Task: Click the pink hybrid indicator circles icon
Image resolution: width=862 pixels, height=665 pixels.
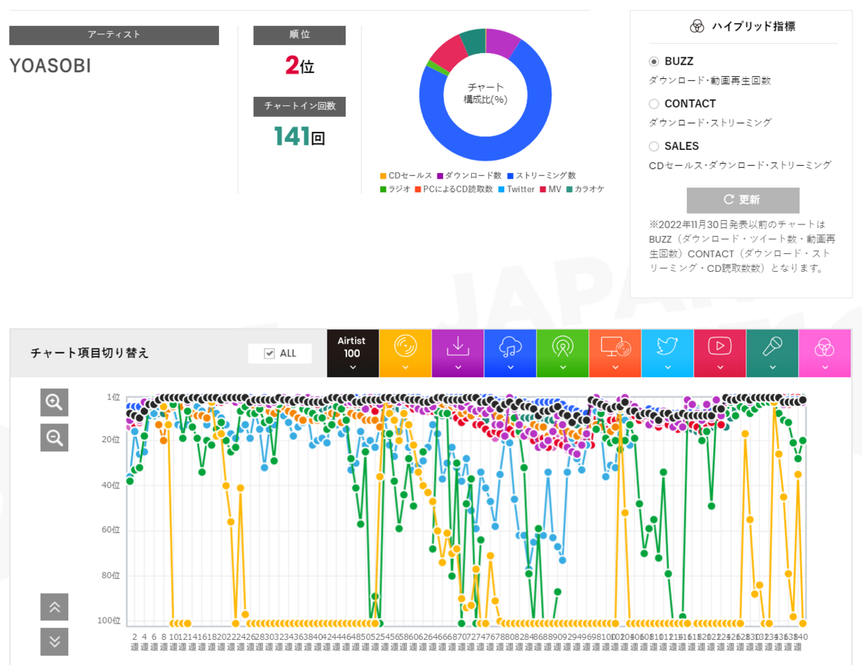Action: (x=825, y=347)
